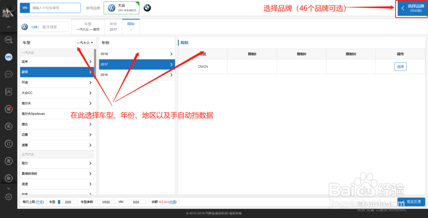Open the 库 inventory sidebar icon
This screenshot has width=428, height=218.
click(x=9, y=161)
